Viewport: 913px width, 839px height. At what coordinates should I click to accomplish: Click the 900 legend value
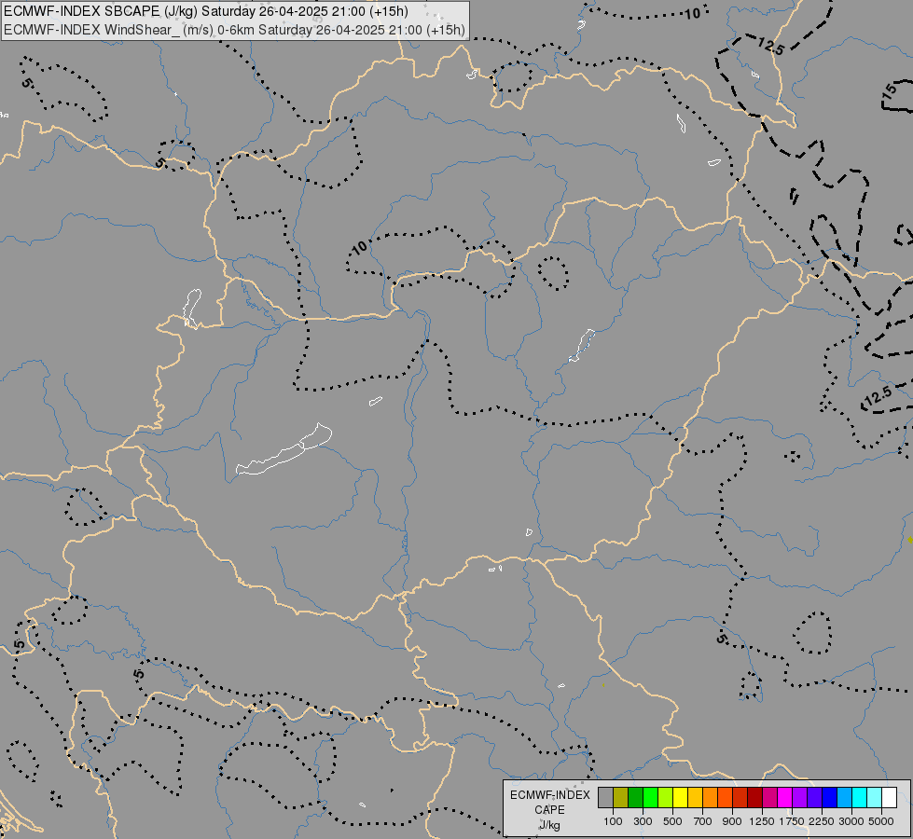tap(732, 821)
